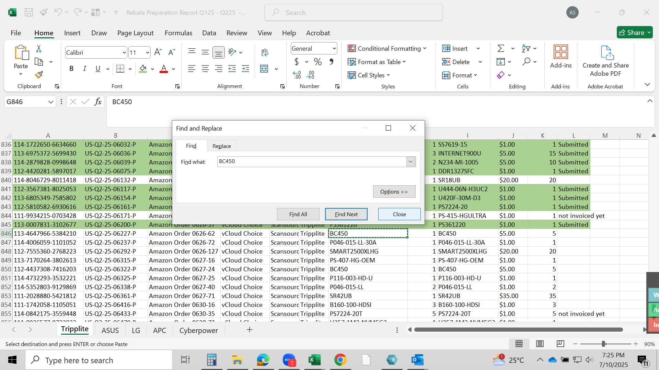
Task: Click Options >> button in Find dialog
Action: coord(394,192)
